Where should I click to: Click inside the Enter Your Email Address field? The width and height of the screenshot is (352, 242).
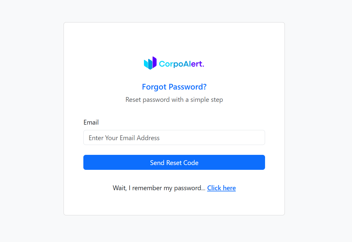point(174,137)
